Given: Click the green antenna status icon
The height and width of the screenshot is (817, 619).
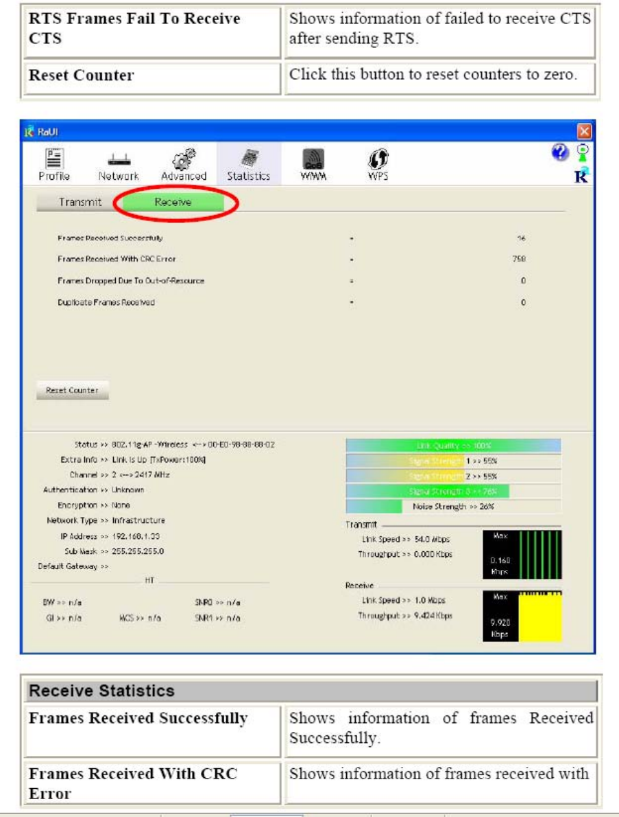Looking at the screenshot, I should [x=583, y=152].
